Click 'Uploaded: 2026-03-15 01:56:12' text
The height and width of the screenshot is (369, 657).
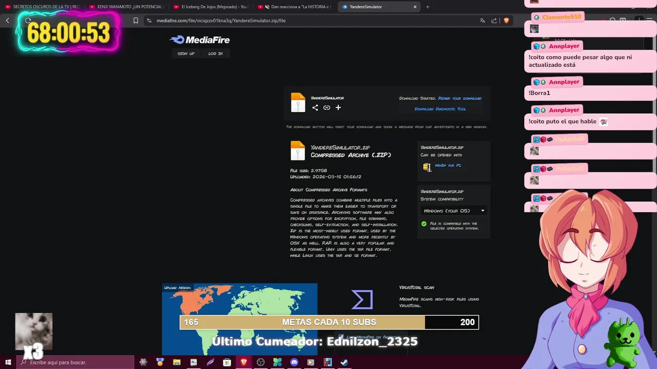(x=326, y=177)
